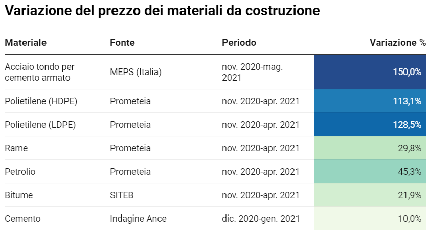Select the 150,0% dark blue cell
This screenshot has width=429, height=239.
pyautogui.click(x=370, y=72)
